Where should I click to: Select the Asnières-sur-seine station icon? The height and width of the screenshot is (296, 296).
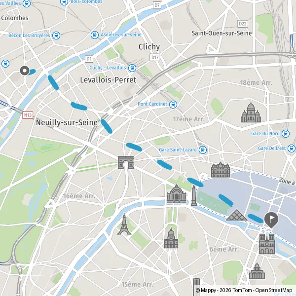tap(95, 35)
